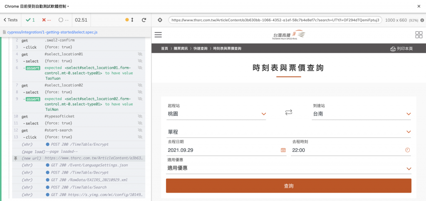This screenshot has width=426, height=201.
Task: Dismiss Chrome automation banner with X
Action: click(x=419, y=6)
